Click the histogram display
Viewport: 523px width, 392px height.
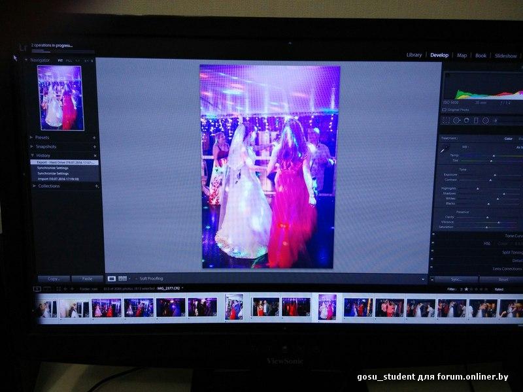click(x=483, y=85)
